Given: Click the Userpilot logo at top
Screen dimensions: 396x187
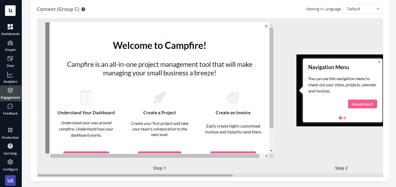Looking at the screenshot, I should pyautogui.click(x=10, y=11).
